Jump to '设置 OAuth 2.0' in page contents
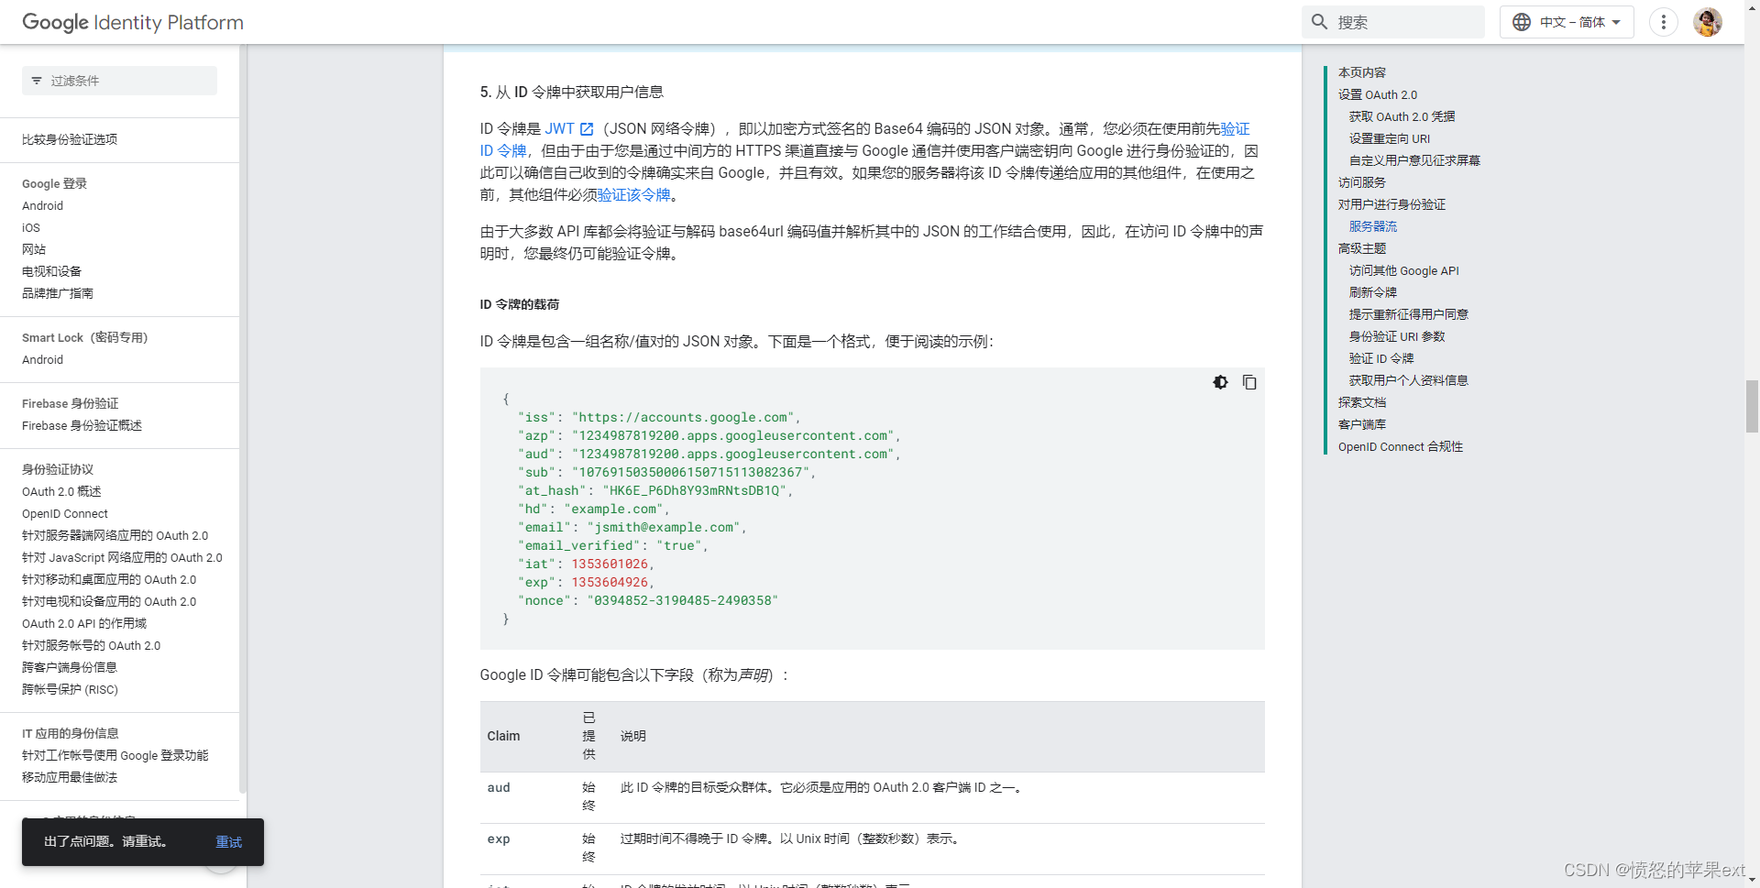 [1377, 95]
